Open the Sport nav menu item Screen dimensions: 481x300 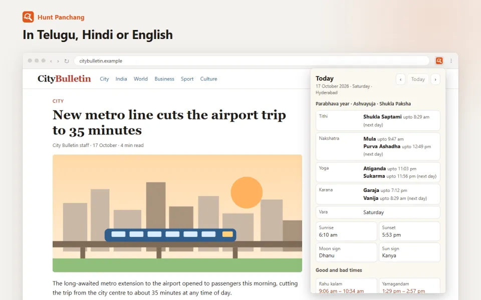(187, 78)
